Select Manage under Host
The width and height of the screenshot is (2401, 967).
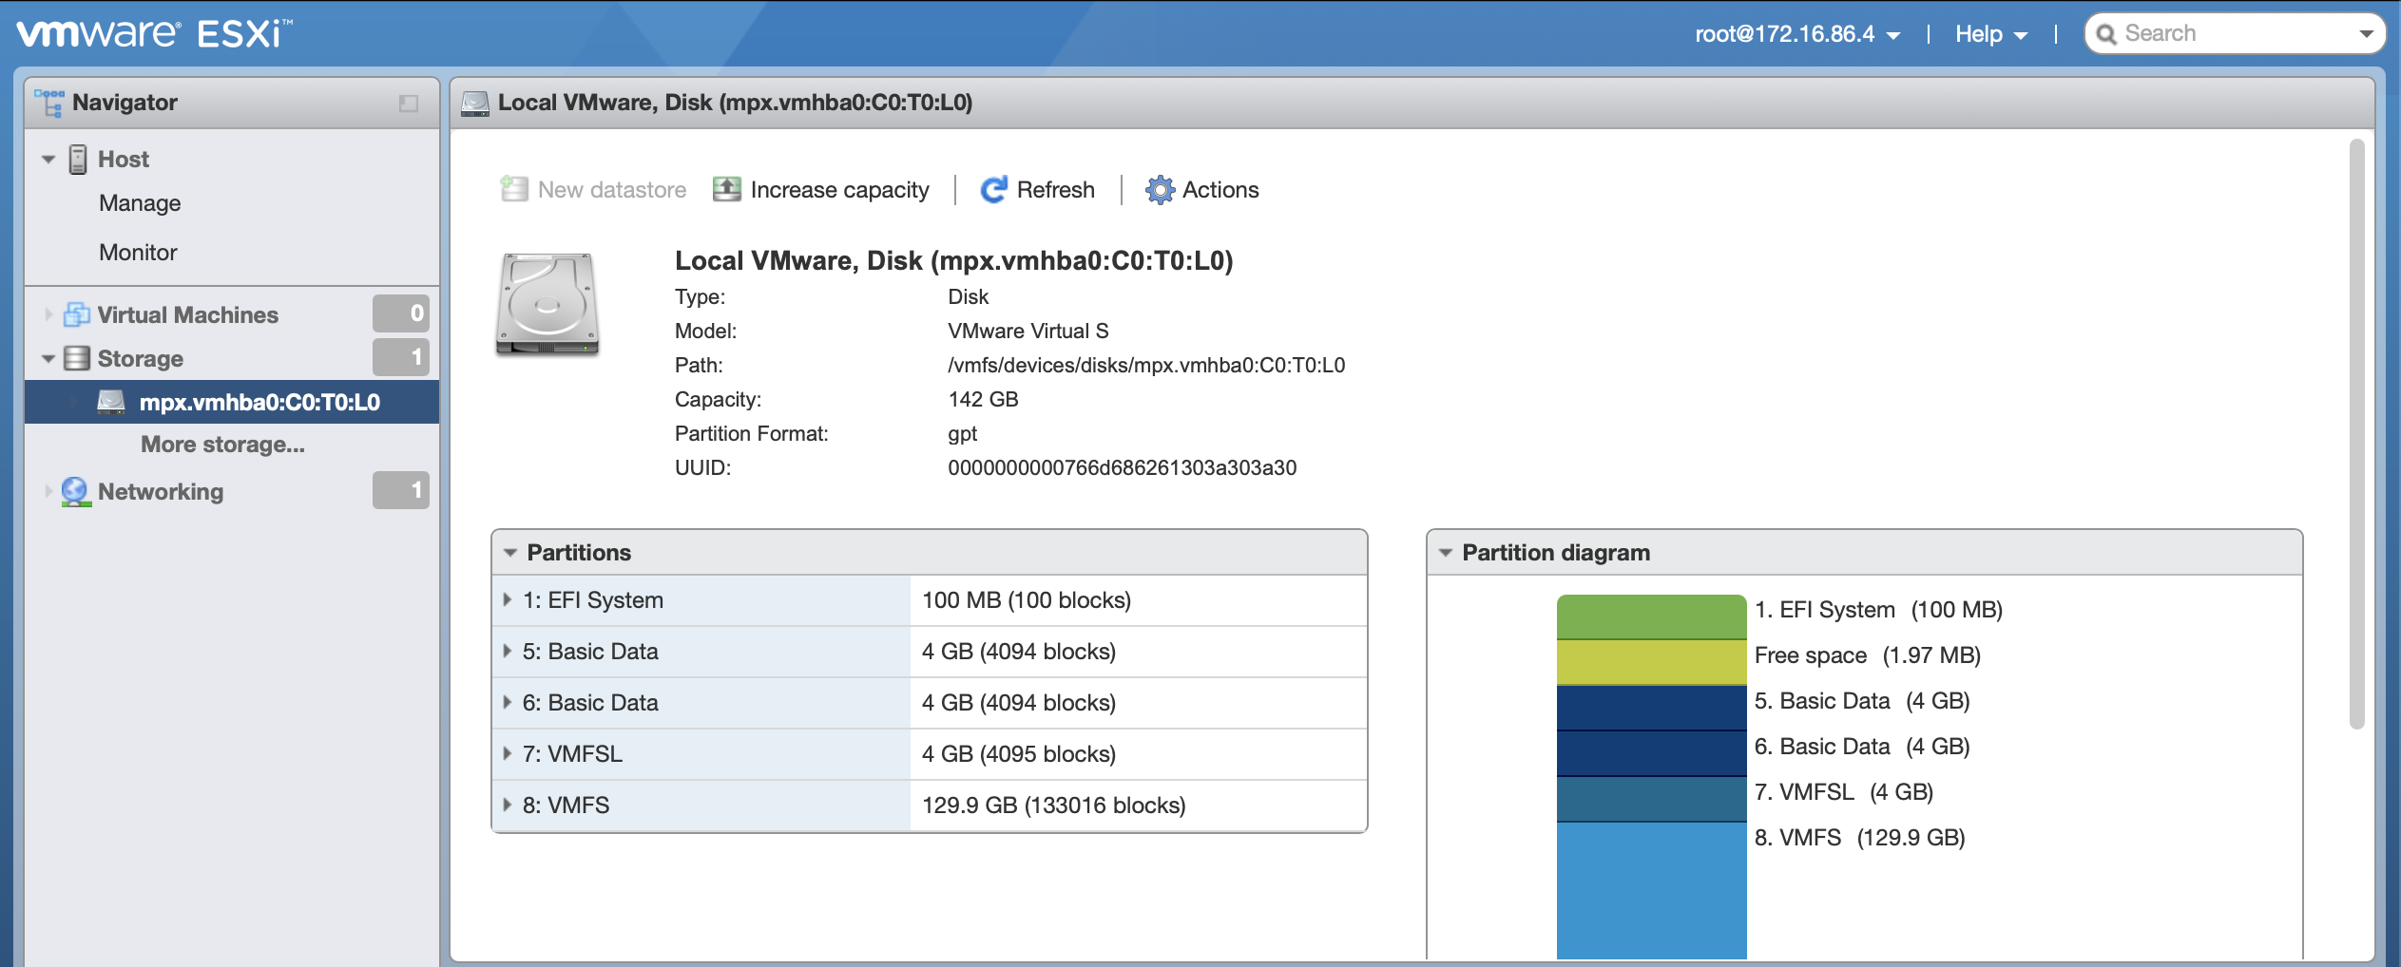click(x=140, y=203)
